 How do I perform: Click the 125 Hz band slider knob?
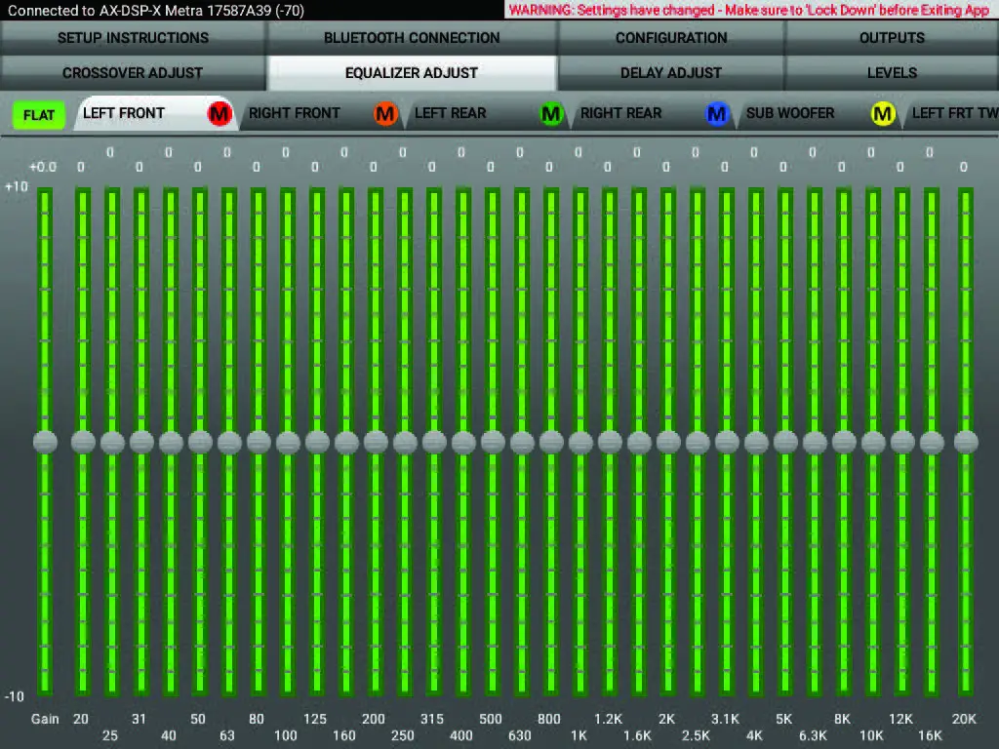click(x=317, y=442)
